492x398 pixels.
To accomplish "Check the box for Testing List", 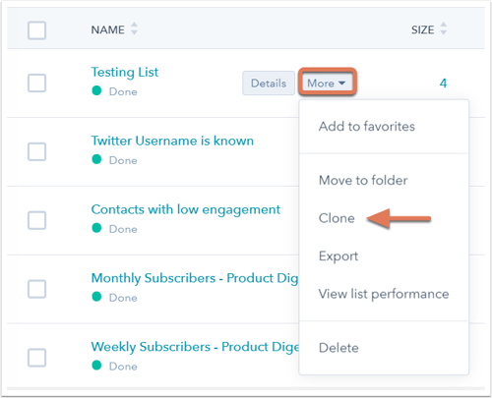I will coord(36,83).
